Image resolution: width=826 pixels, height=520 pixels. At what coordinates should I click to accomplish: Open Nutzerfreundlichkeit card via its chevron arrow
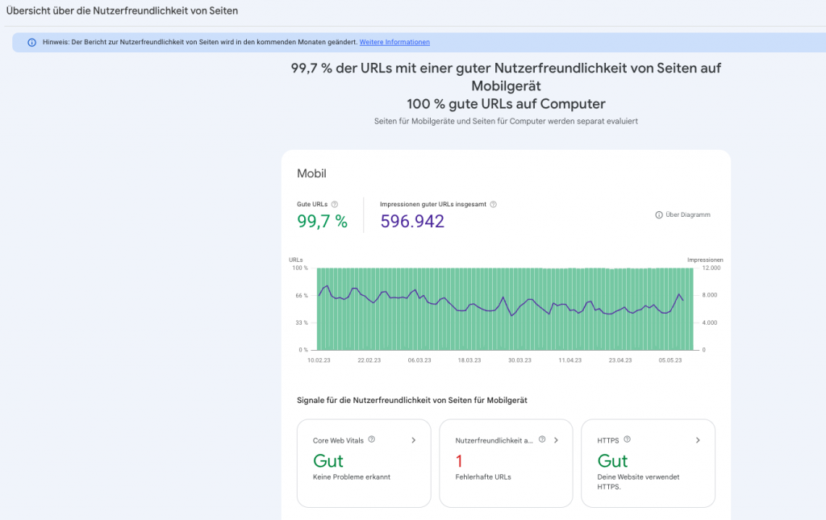(556, 440)
